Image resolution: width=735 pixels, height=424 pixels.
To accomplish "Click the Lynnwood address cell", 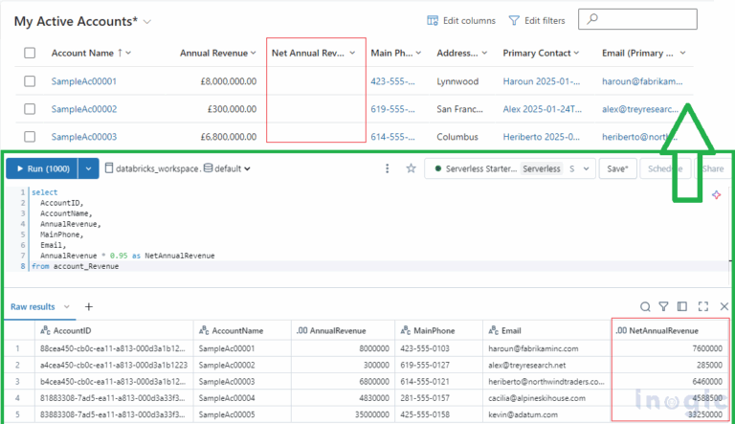I will (457, 81).
